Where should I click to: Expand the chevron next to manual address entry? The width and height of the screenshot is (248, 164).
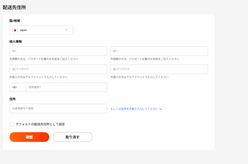point(161,109)
